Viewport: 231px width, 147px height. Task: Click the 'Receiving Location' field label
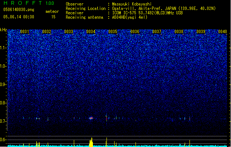[x=86, y=8]
